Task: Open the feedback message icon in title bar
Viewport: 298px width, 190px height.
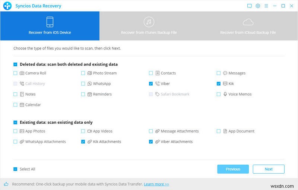Action: pyautogui.click(x=249, y=6)
